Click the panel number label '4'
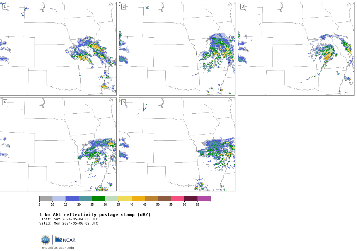Image resolution: width=357 pixels, height=251 pixels. point(4,102)
